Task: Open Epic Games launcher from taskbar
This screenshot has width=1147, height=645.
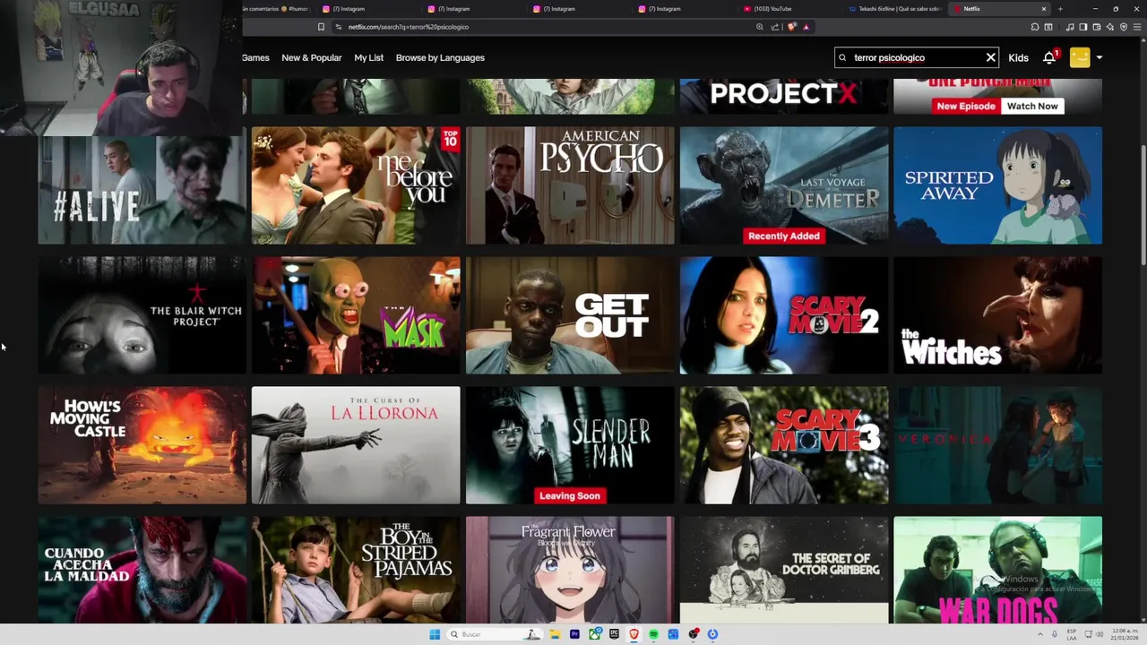Action: (614, 634)
